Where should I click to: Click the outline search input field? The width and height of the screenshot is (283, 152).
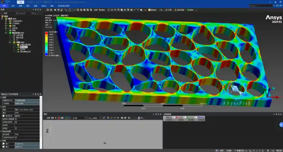pos(25,13)
